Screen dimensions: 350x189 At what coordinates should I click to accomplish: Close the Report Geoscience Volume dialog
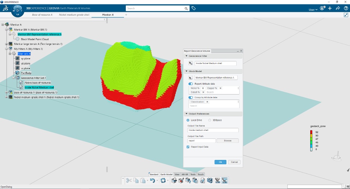(x=241, y=51)
